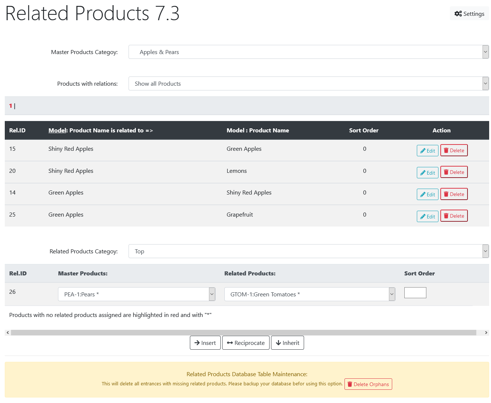Screen dimensions: 491x403
Task: Delete relation 14 Shiny Red Apples
Action: click(x=454, y=194)
